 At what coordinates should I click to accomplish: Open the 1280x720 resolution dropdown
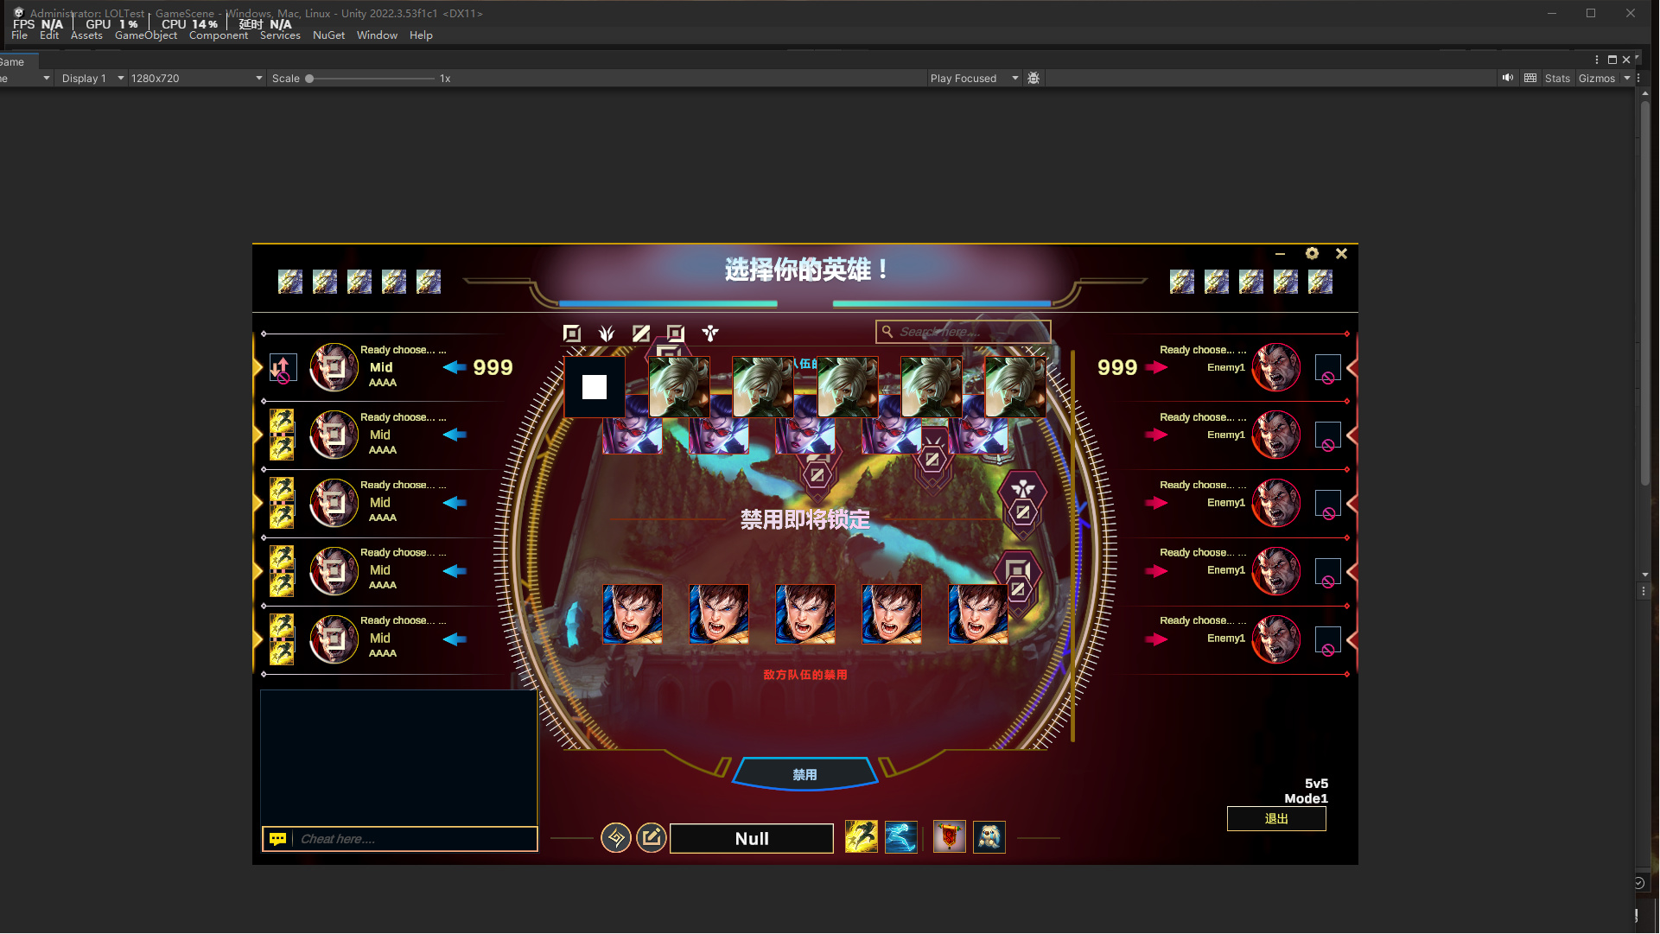coord(196,78)
